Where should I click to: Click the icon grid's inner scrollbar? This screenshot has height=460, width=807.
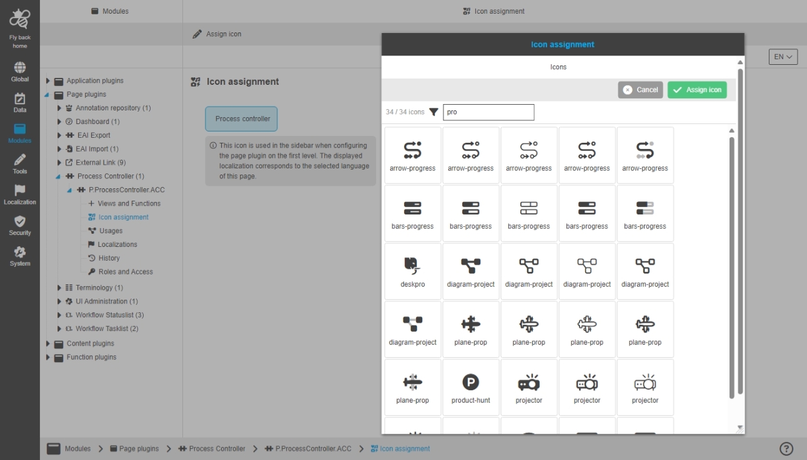(x=732, y=268)
